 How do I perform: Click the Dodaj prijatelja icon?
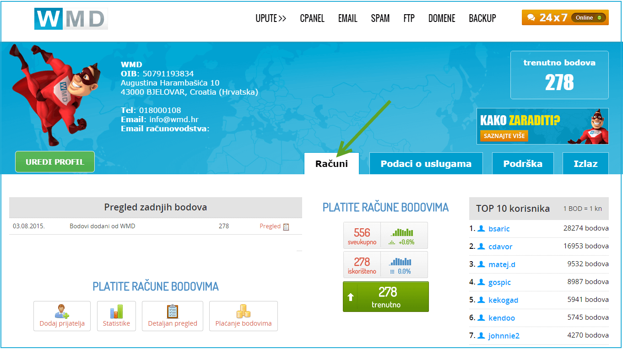(x=62, y=311)
